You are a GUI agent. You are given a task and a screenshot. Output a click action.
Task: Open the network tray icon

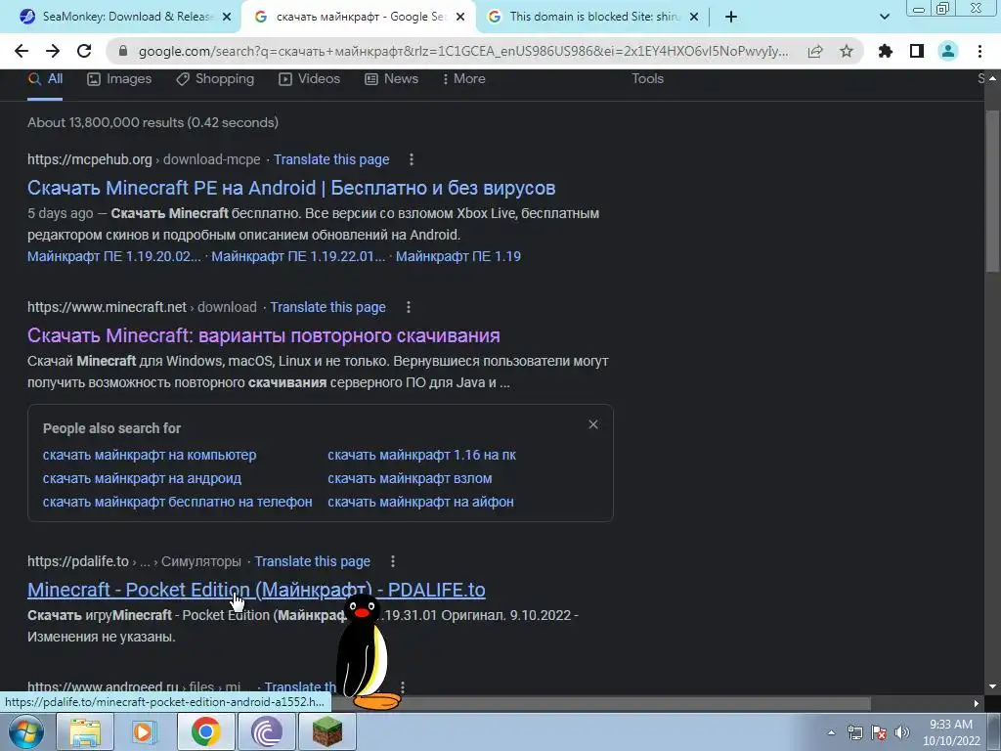click(854, 732)
